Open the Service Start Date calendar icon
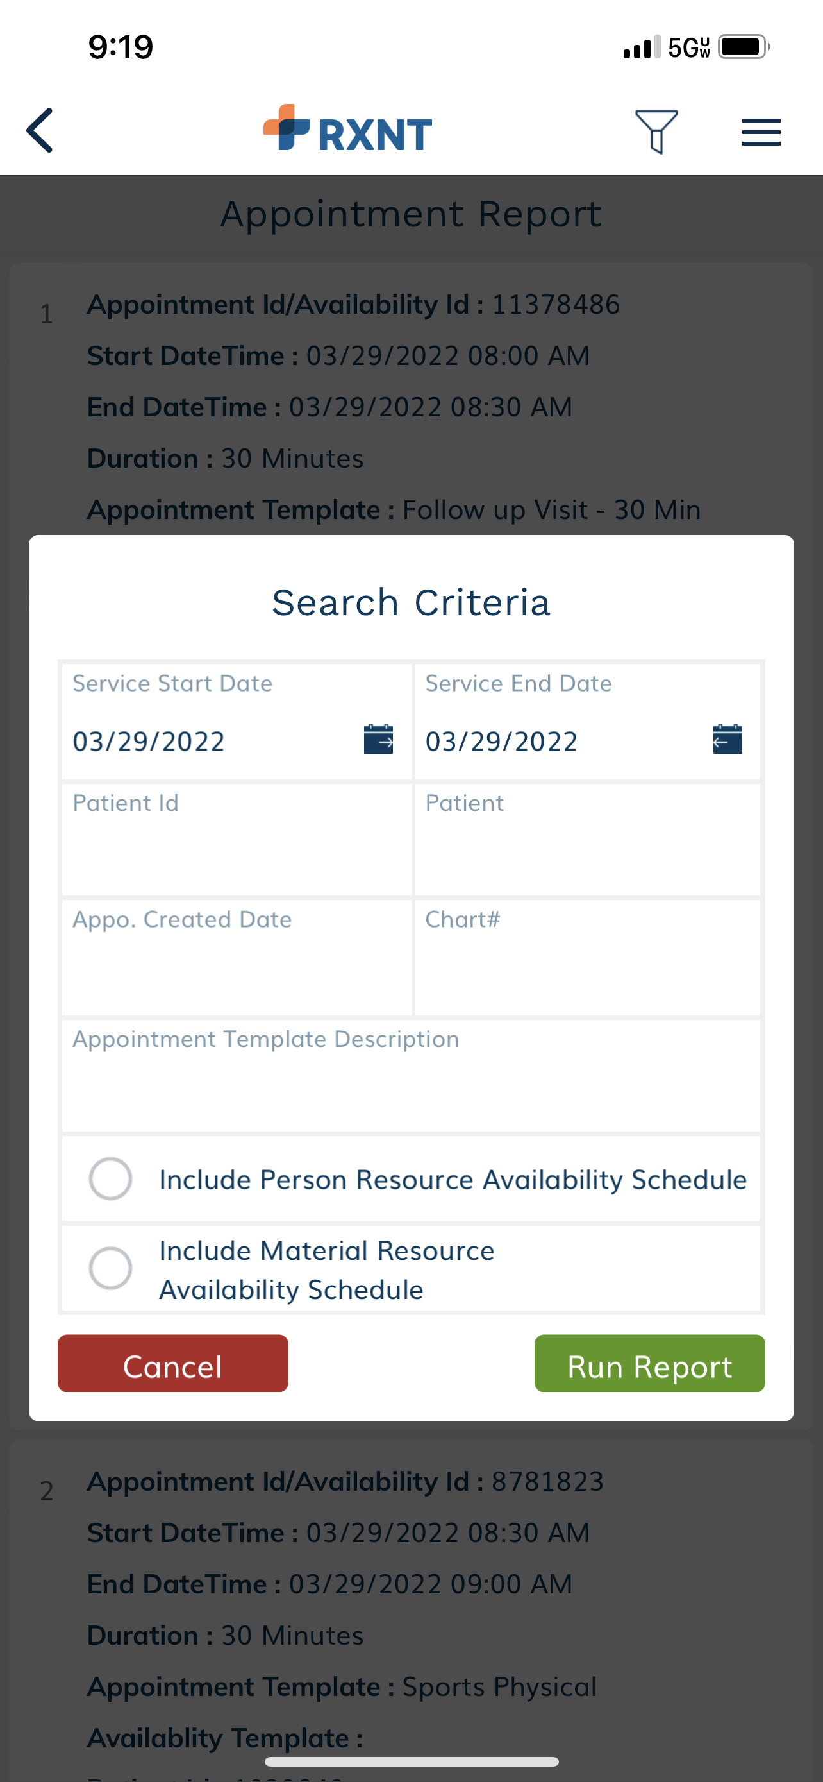This screenshot has width=823, height=1782. [x=378, y=739]
